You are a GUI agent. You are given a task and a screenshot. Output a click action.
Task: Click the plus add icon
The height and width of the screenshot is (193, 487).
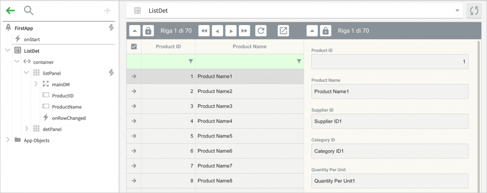[107, 11]
